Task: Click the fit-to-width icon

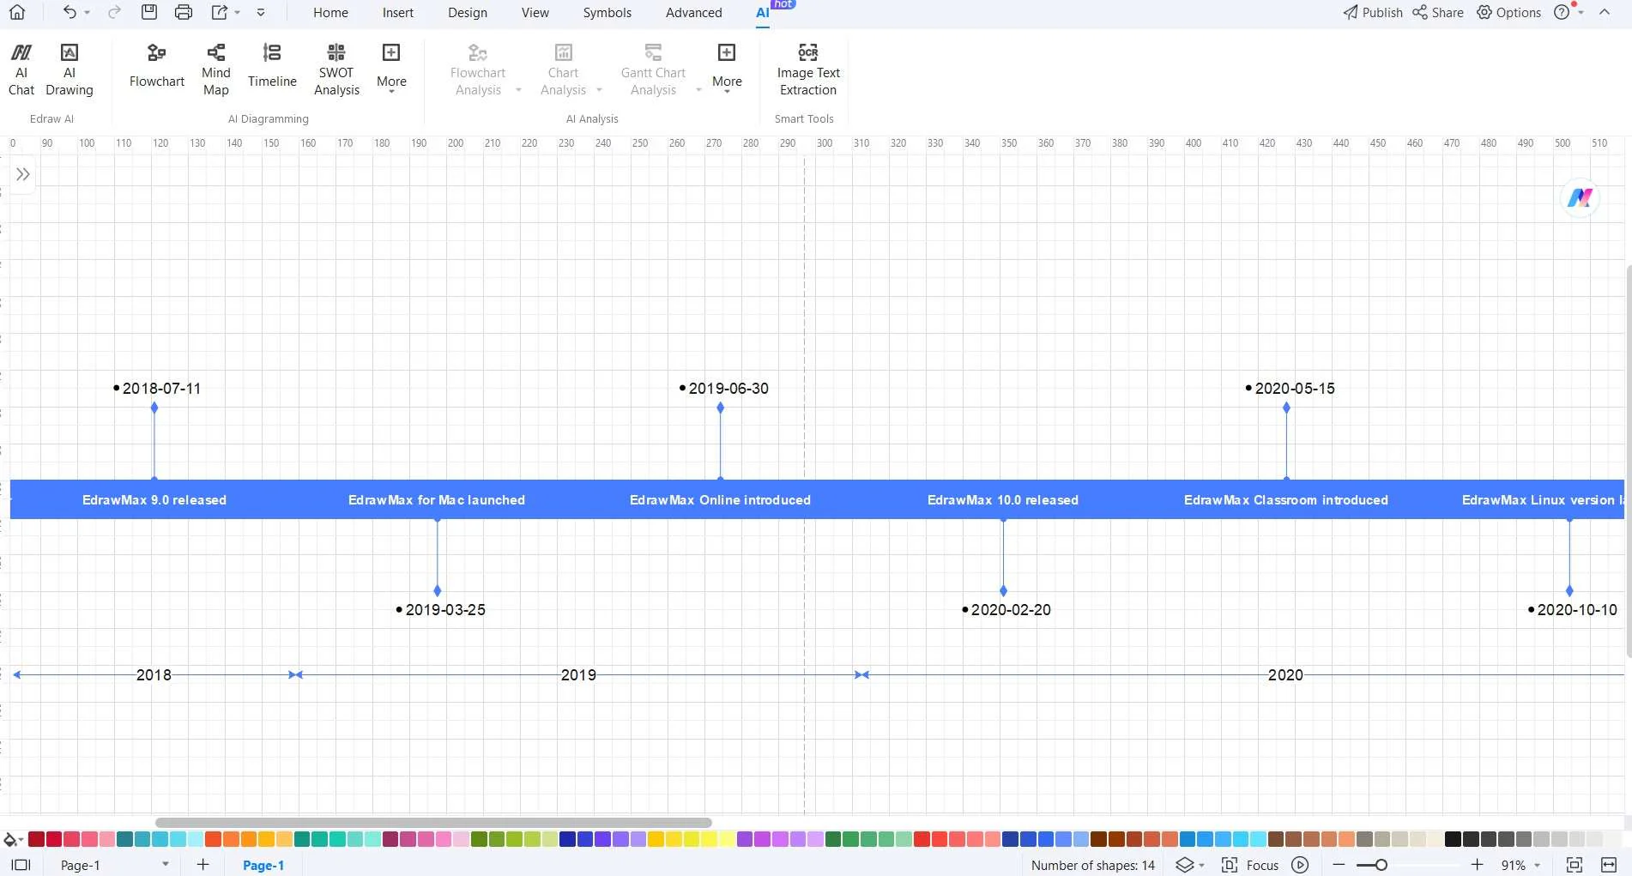Action: [x=1609, y=865]
